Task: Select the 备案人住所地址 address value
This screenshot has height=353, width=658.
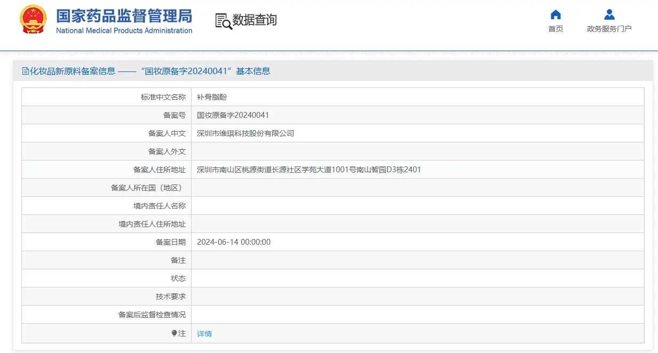Action: click(x=309, y=169)
